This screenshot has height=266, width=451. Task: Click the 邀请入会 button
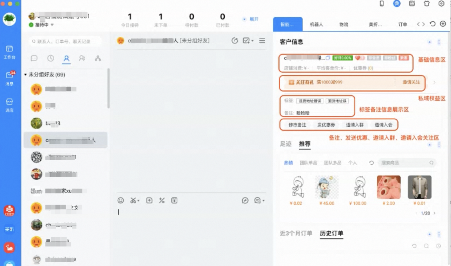point(383,125)
